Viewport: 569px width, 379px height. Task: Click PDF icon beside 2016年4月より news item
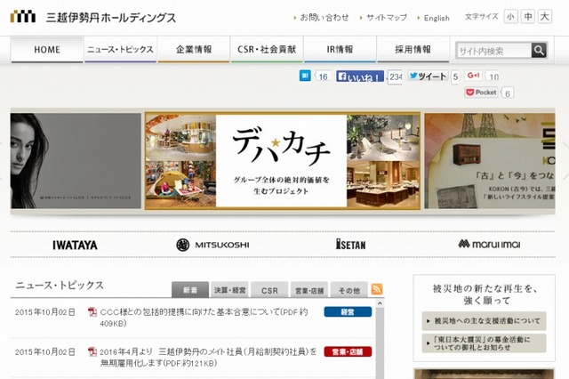coord(92,351)
